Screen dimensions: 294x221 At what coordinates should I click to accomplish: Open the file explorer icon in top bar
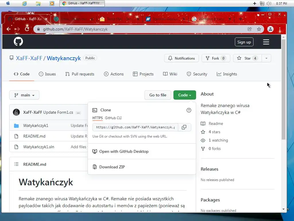tap(38, 3)
